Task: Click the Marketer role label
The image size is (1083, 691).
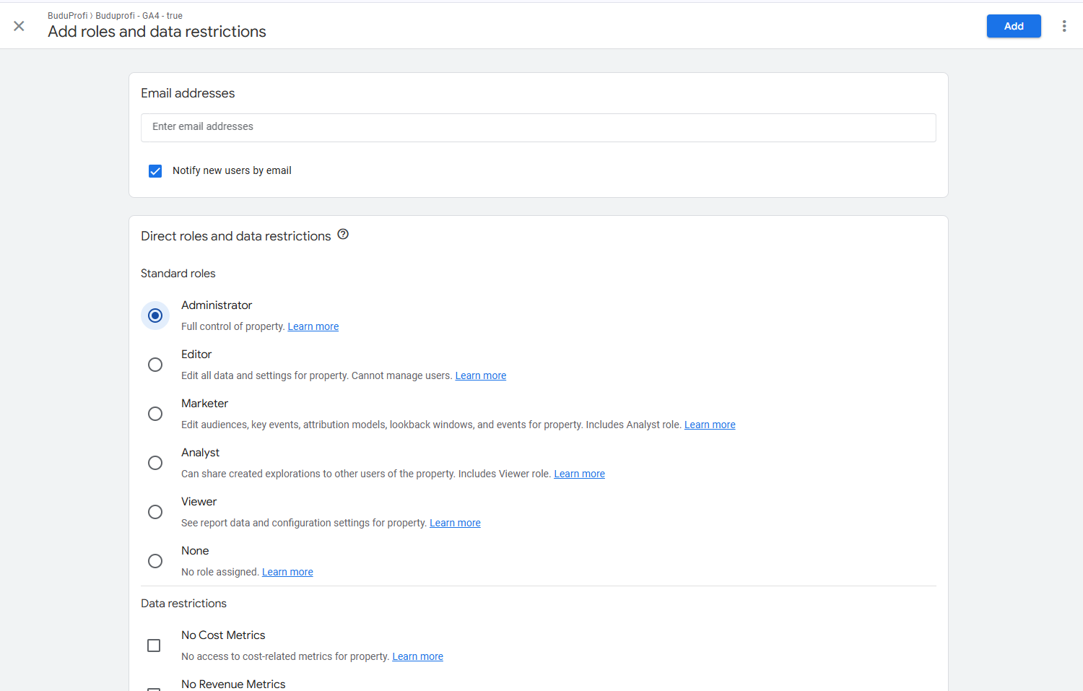Action: pyautogui.click(x=204, y=404)
